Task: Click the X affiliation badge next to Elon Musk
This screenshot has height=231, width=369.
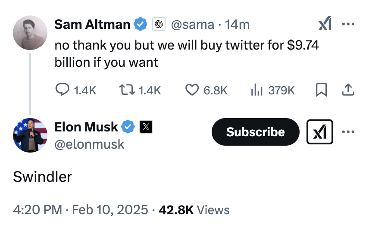Action: pos(146,127)
